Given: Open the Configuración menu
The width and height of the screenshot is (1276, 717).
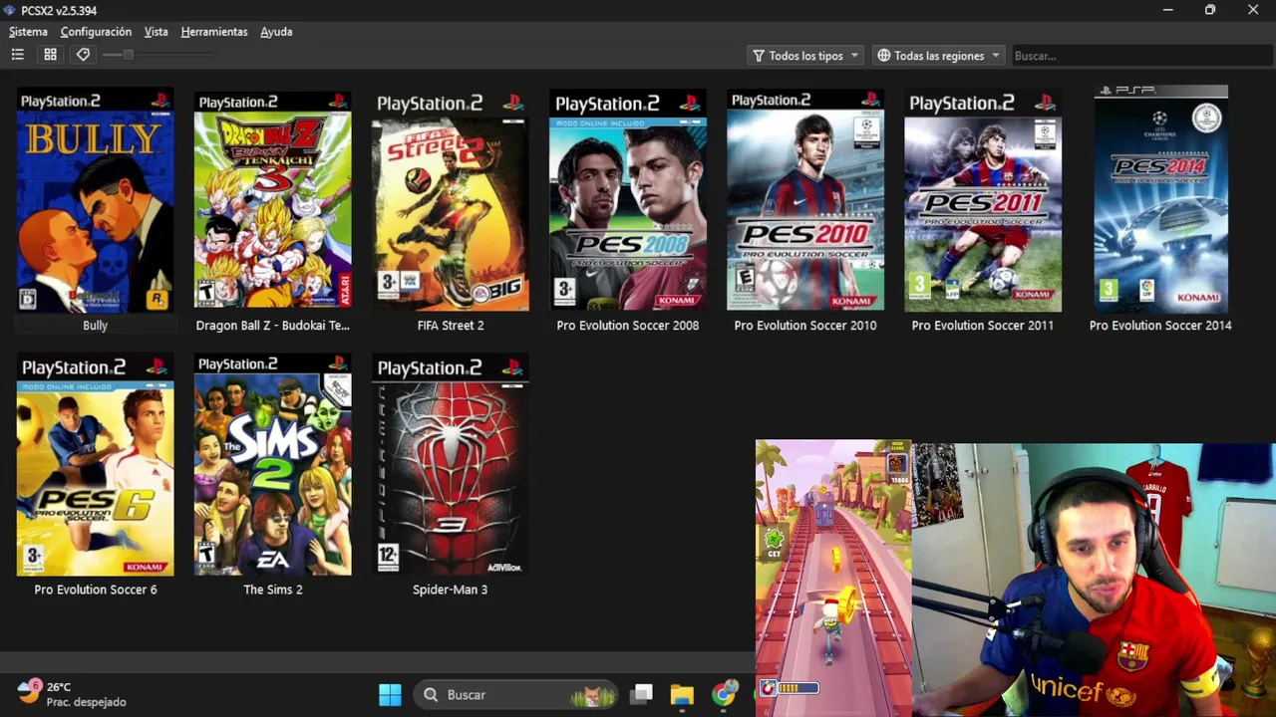Looking at the screenshot, I should (x=96, y=32).
